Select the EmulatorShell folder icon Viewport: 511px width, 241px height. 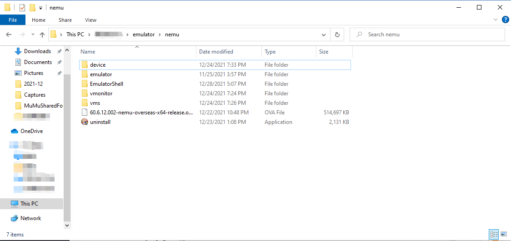85,84
